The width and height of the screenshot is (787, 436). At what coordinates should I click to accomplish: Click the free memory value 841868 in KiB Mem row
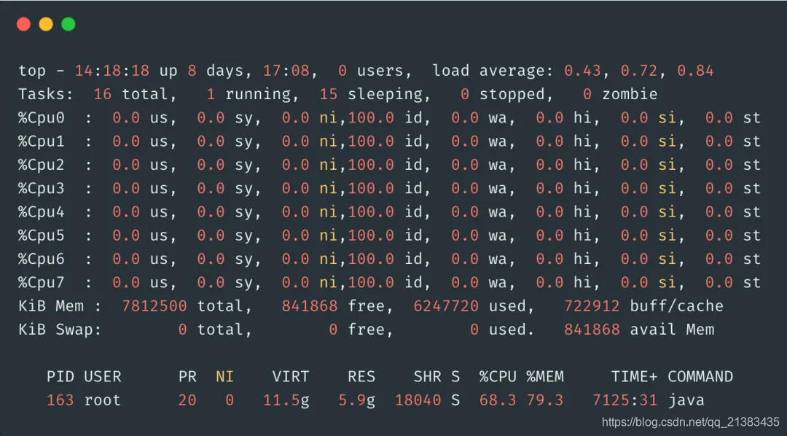310,306
